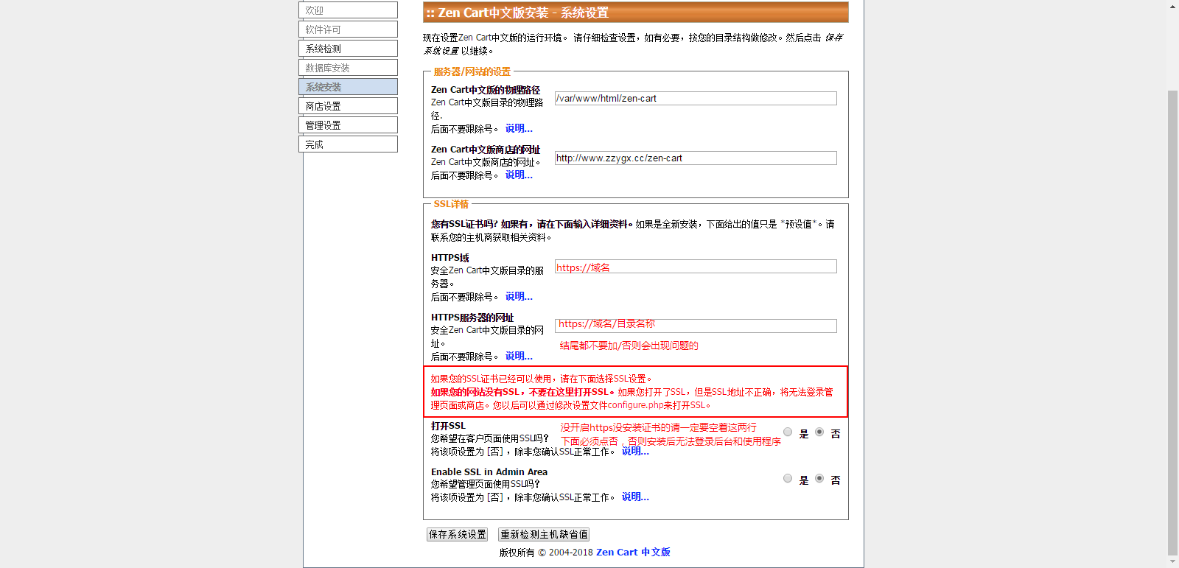Click the 保存系统设置 button
Screen dimensions: 1179x568
click(x=458, y=535)
